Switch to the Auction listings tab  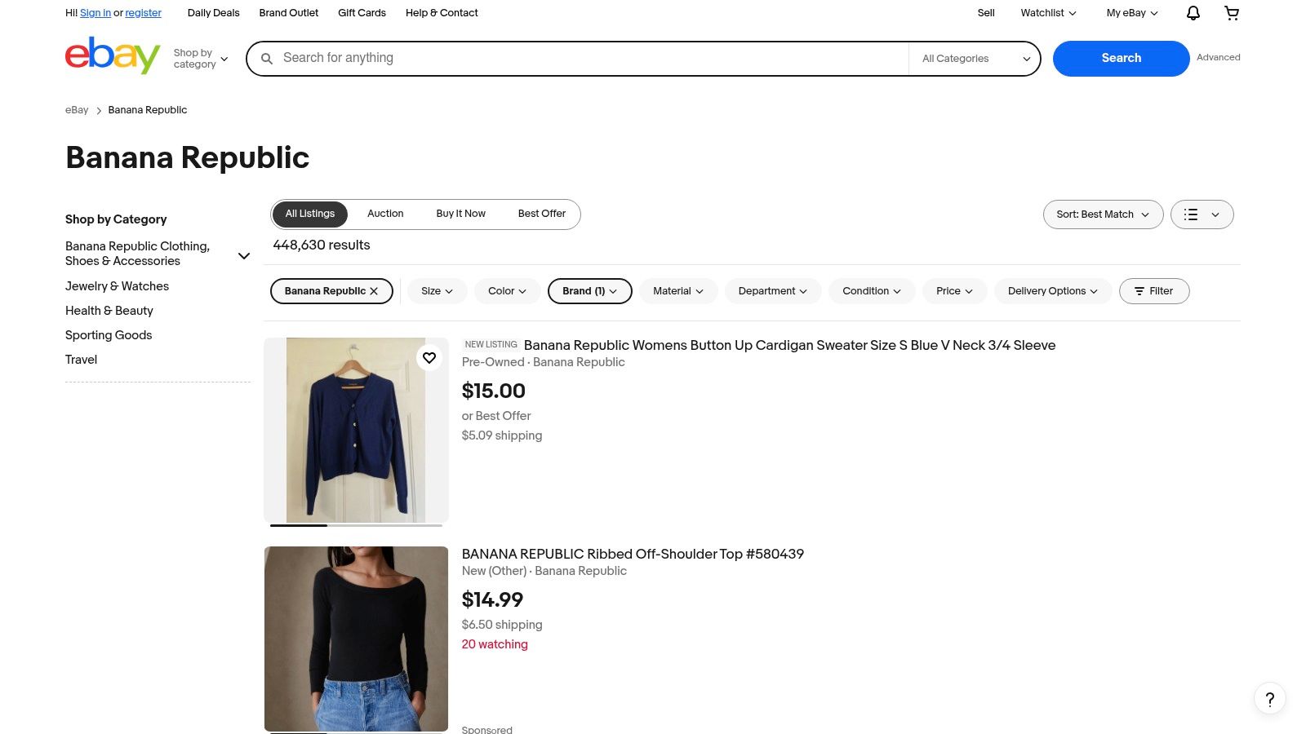(x=385, y=214)
